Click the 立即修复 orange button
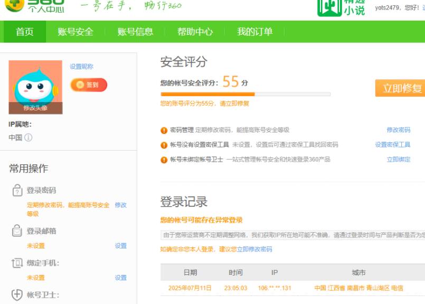This screenshot has width=425, height=304. [x=400, y=88]
